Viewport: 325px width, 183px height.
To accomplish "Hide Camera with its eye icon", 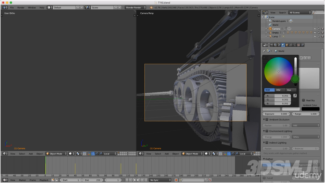I will tap(315, 29).
